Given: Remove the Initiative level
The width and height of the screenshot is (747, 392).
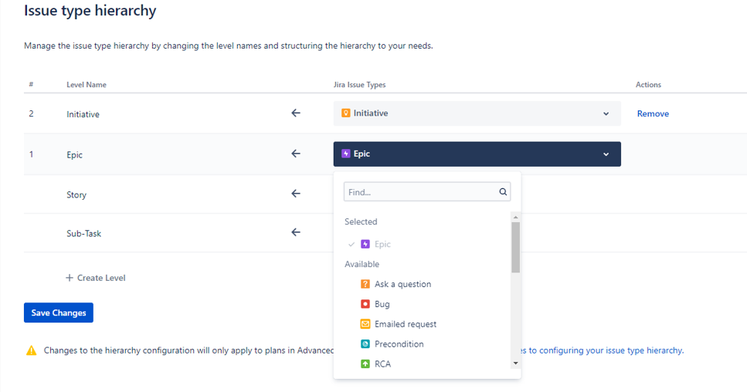Looking at the screenshot, I should (653, 113).
